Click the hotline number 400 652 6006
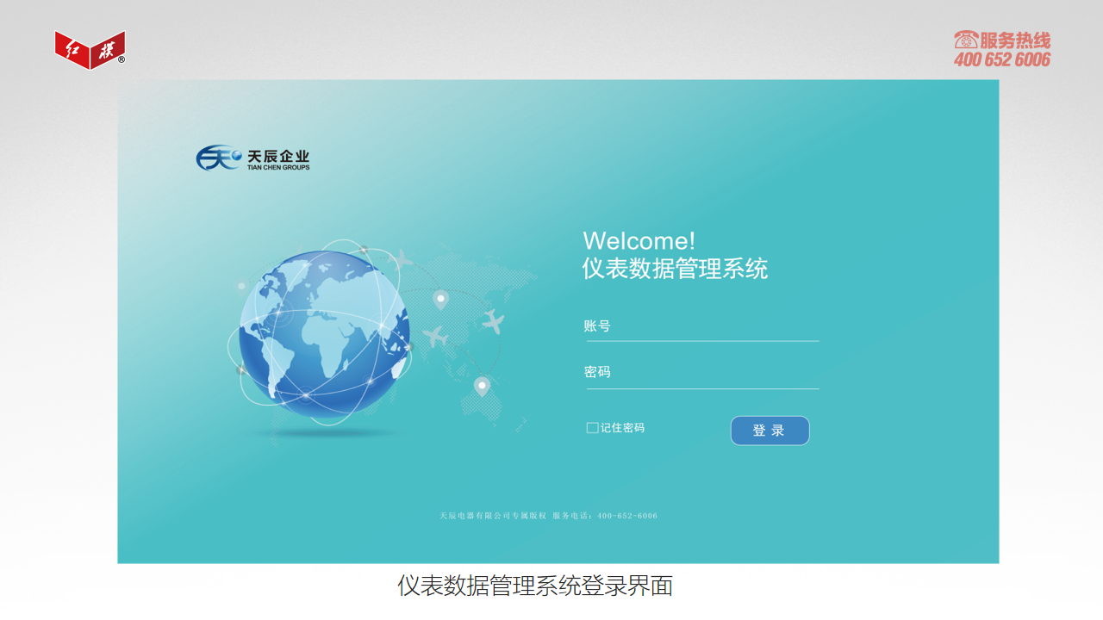Image resolution: width=1103 pixels, height=620 pixels. 1002,59
